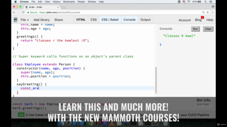The width and height of the screenshot is (227, 127).
Task: Open the Share menu
Action: point(59,20)
